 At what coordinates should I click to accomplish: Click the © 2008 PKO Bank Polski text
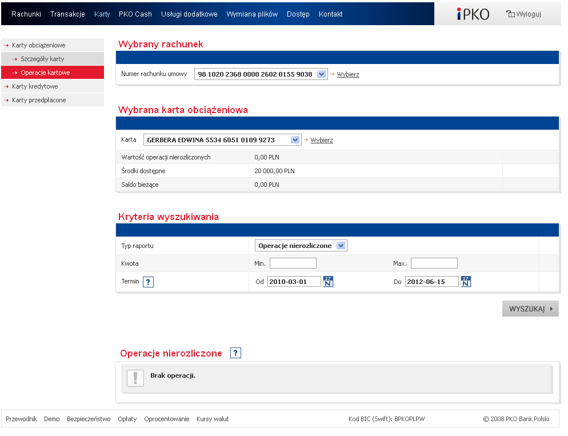tap(516, 419)
